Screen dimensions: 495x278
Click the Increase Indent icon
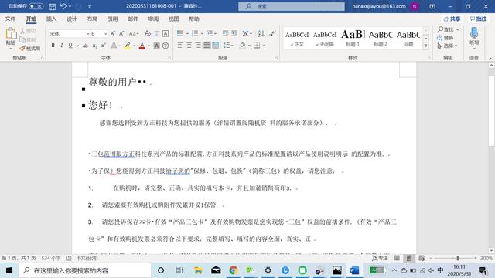tap(234, 33)
